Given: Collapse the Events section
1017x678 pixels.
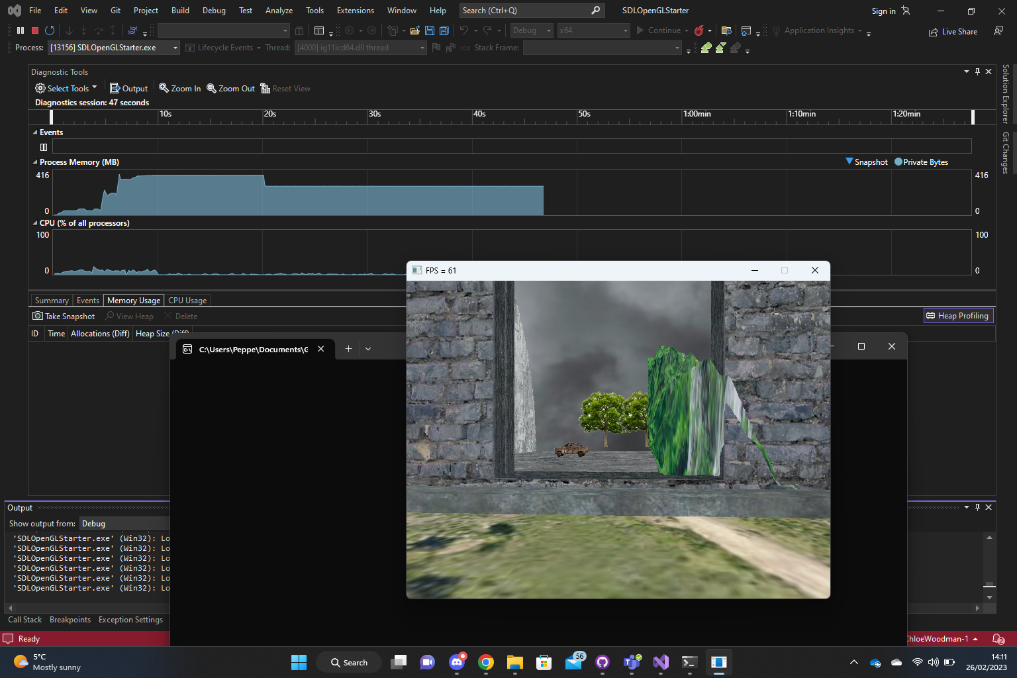Looking at the screenshot, I should 35,132.
